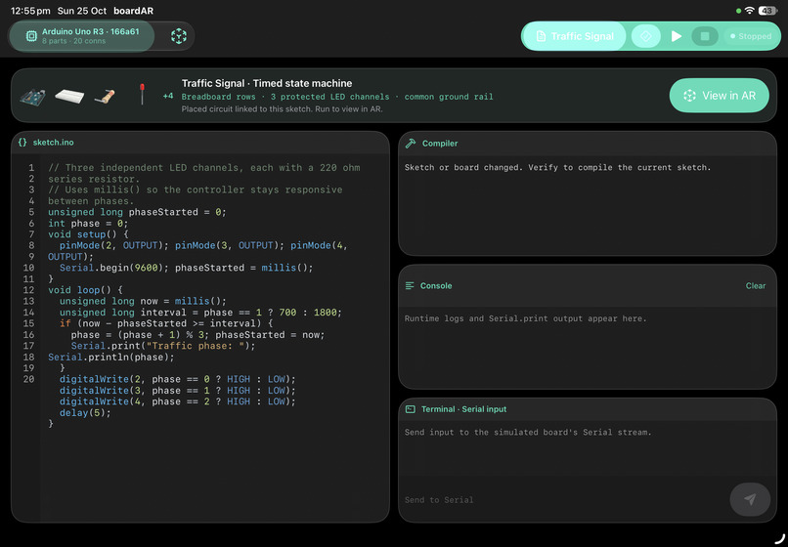This screenshot has height=547, width=788.
Task: Open the Traffic Signal sketch selector
Action: [x=574, y=36]
